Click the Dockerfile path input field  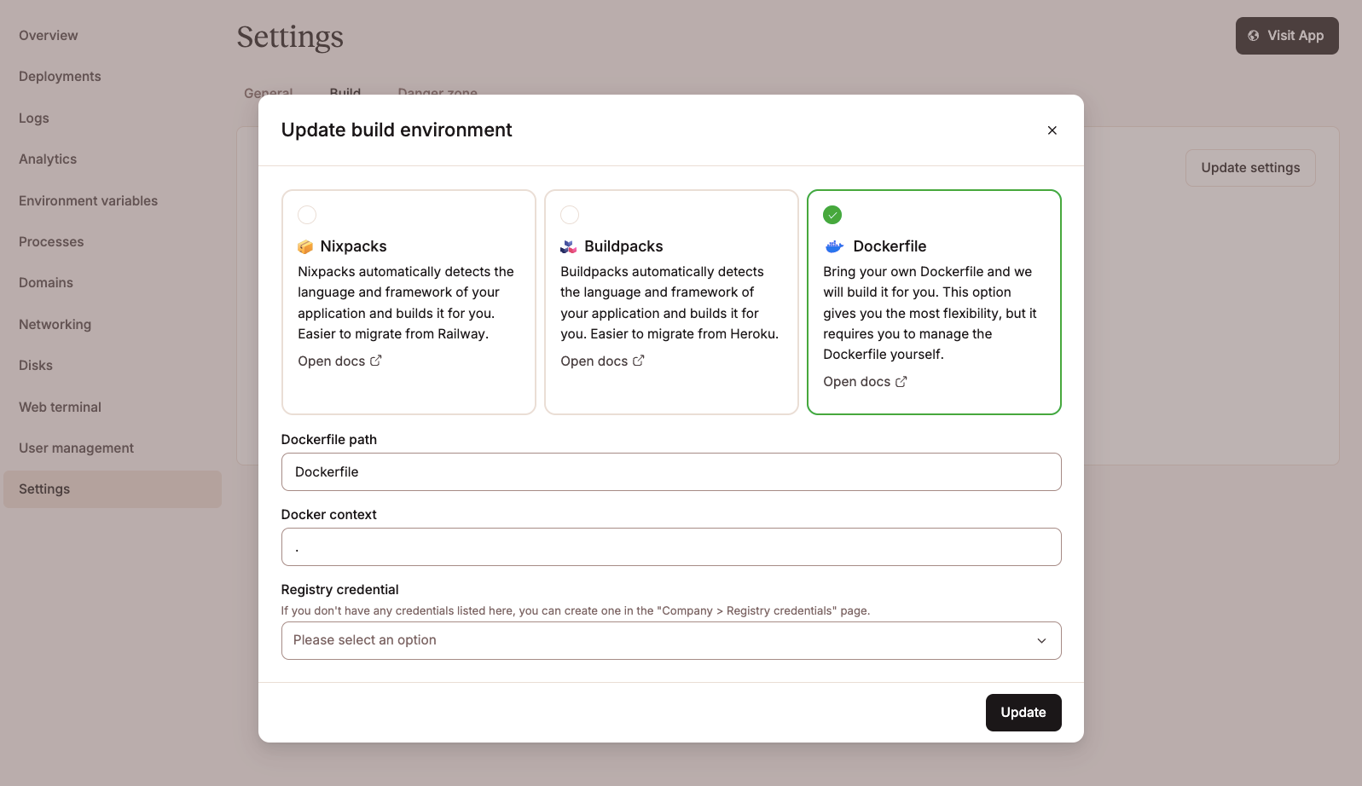click(670, 472)
